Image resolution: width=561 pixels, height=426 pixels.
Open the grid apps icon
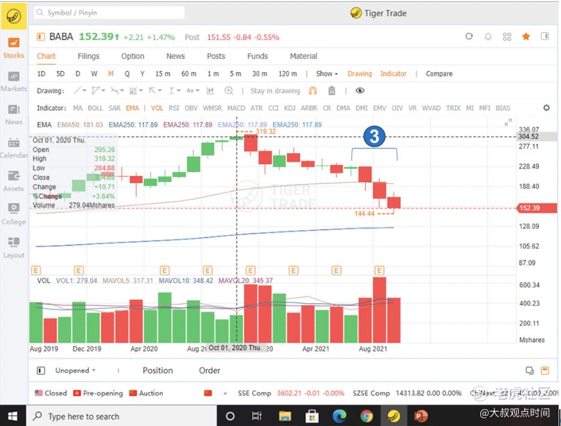coord(507,36)
